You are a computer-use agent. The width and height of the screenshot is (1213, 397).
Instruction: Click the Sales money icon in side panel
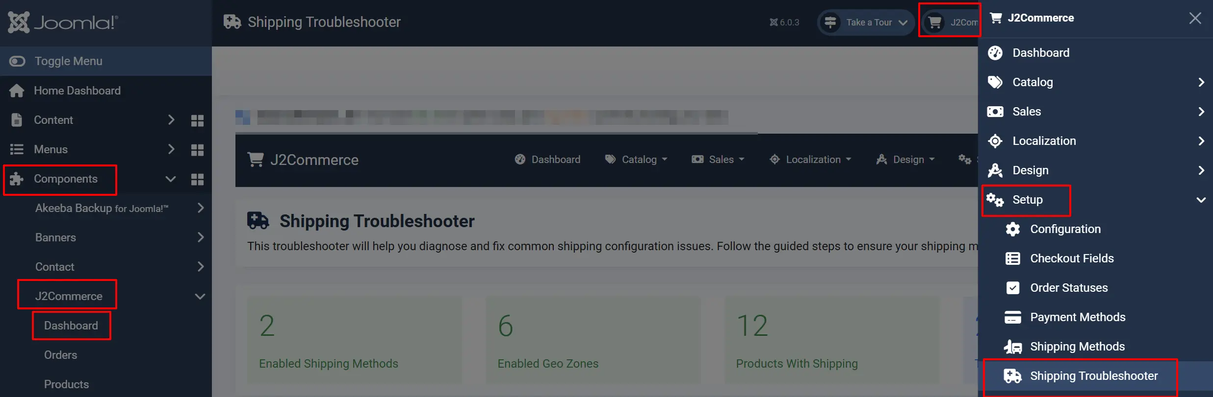point(995,112)
